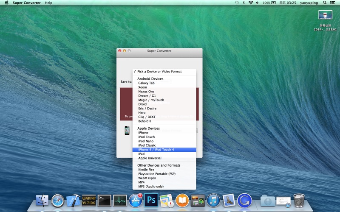Select iPod Touch option
340x212 pixels.
pos(164,137)
